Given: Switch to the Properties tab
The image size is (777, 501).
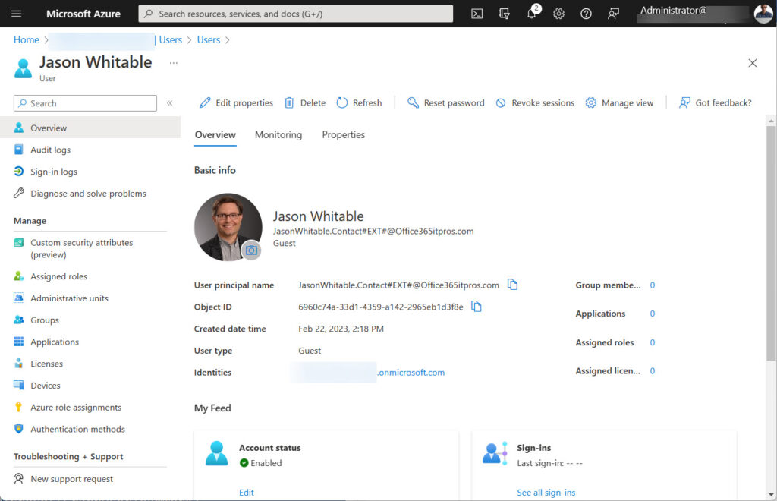Looking at the screenshot, I should (344, 135).
